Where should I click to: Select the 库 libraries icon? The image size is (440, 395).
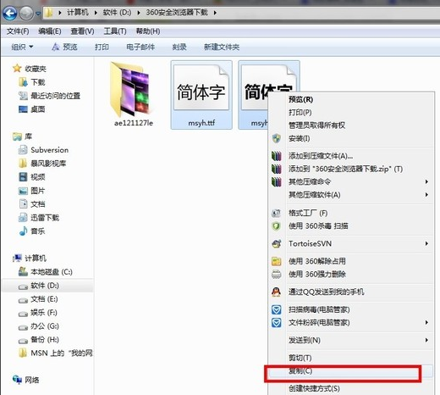click(17, 136)
